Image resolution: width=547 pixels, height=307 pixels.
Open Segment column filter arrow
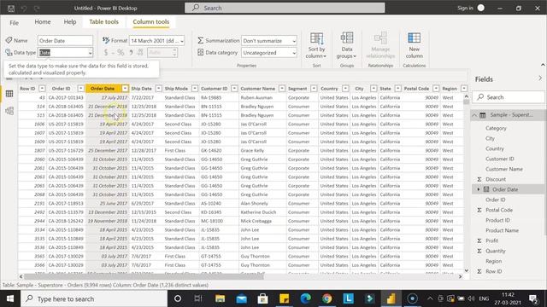(x=314, y=89)
